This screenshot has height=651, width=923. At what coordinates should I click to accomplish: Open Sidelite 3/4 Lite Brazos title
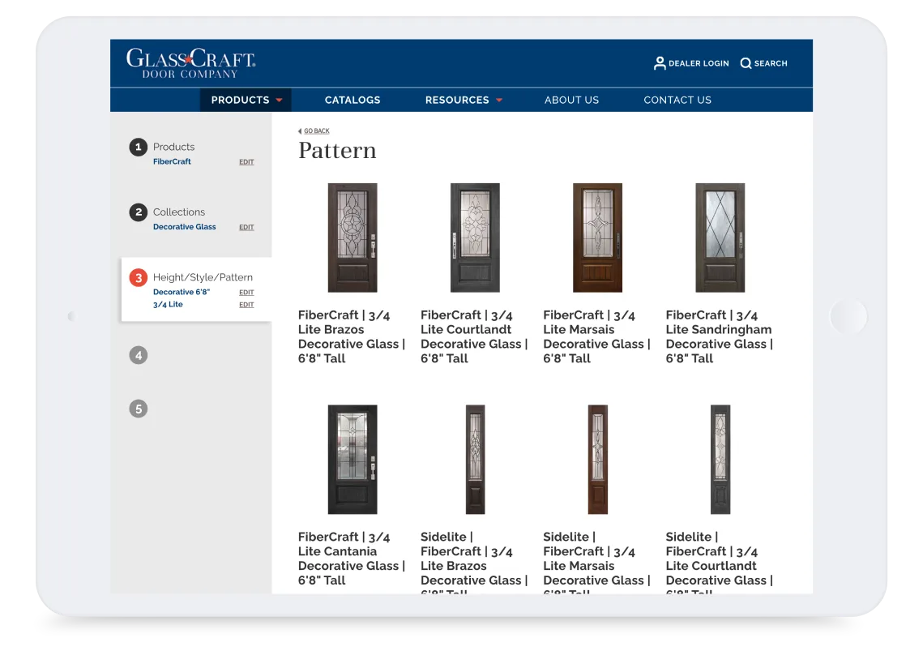pyautogui.click(x=474, y=562)
